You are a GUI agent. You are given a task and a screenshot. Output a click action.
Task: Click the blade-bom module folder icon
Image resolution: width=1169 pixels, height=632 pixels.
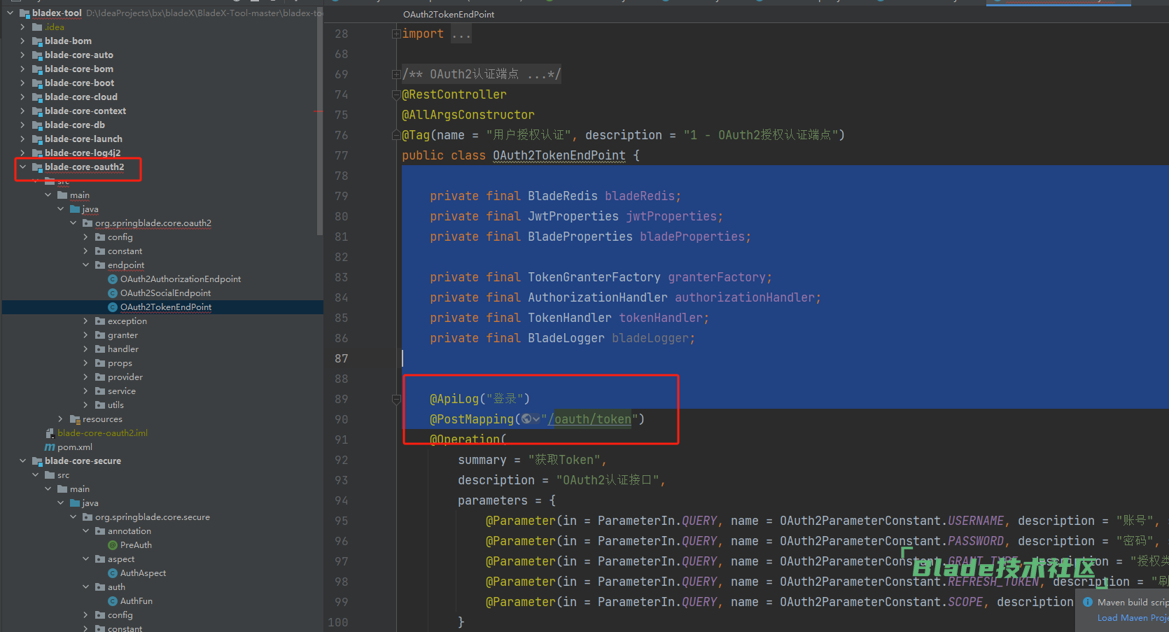(37, 41)
